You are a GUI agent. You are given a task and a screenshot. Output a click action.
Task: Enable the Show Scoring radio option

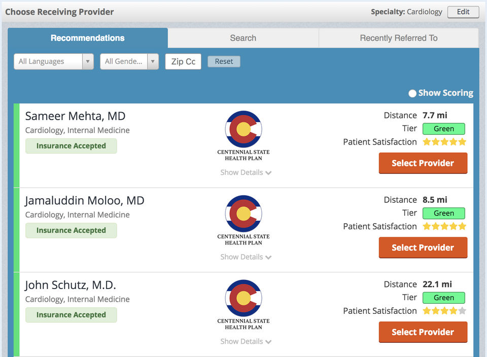point(412,93)
